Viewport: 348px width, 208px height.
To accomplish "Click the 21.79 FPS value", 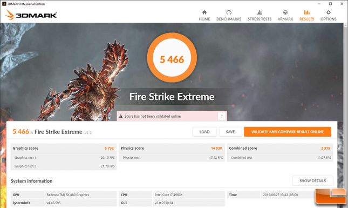I will point(108,166).
